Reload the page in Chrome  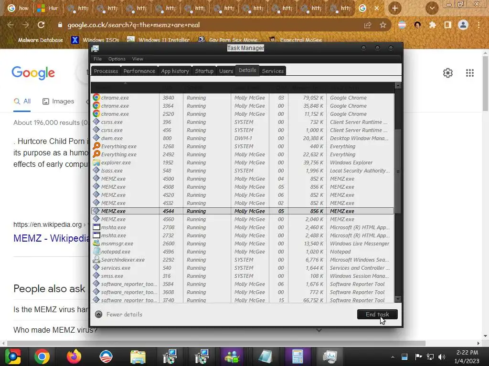tap(41, 25)
